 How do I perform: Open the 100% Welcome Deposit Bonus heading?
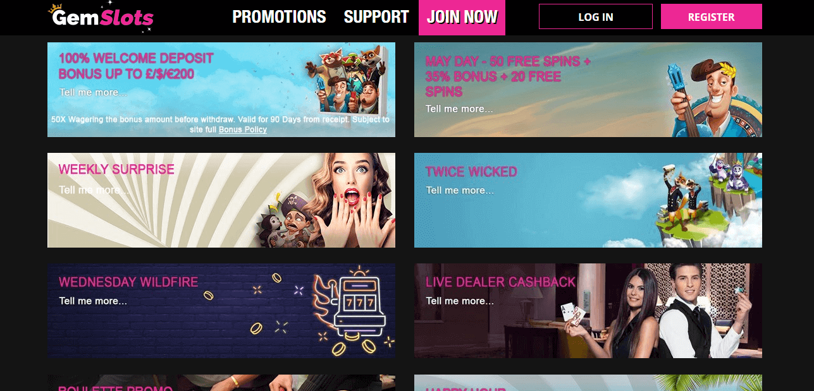[136, 66]
